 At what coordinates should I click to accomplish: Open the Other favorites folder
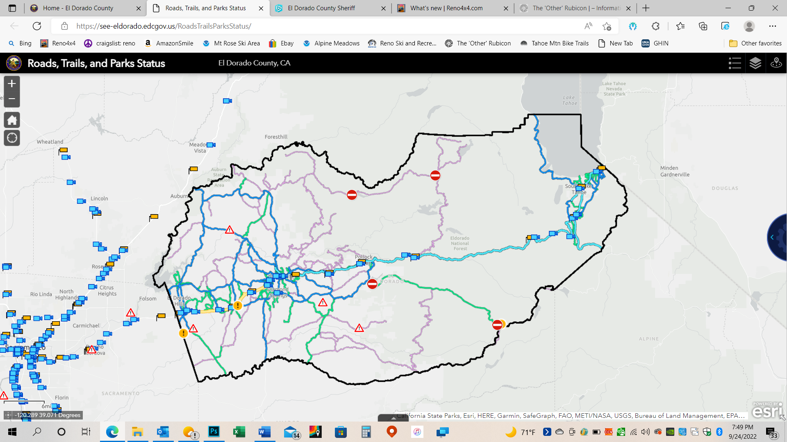point(755,43)
